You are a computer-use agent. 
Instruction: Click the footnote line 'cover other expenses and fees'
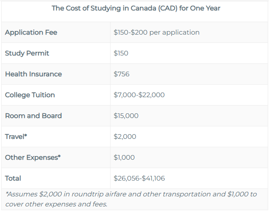pos(56,204)
